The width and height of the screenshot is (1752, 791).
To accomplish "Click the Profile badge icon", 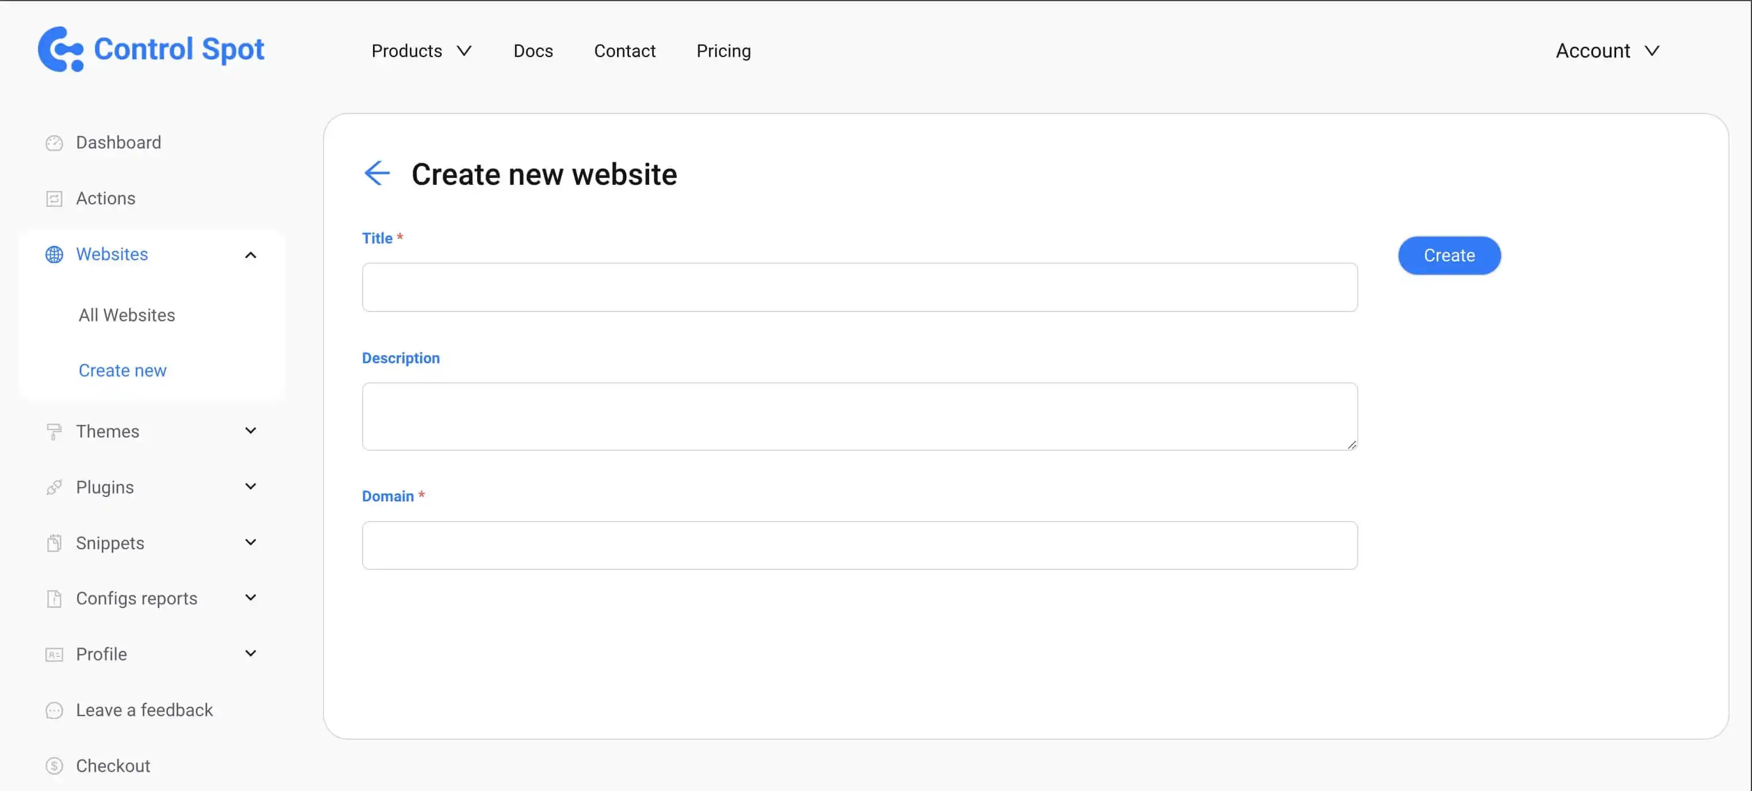I will 54,655.
